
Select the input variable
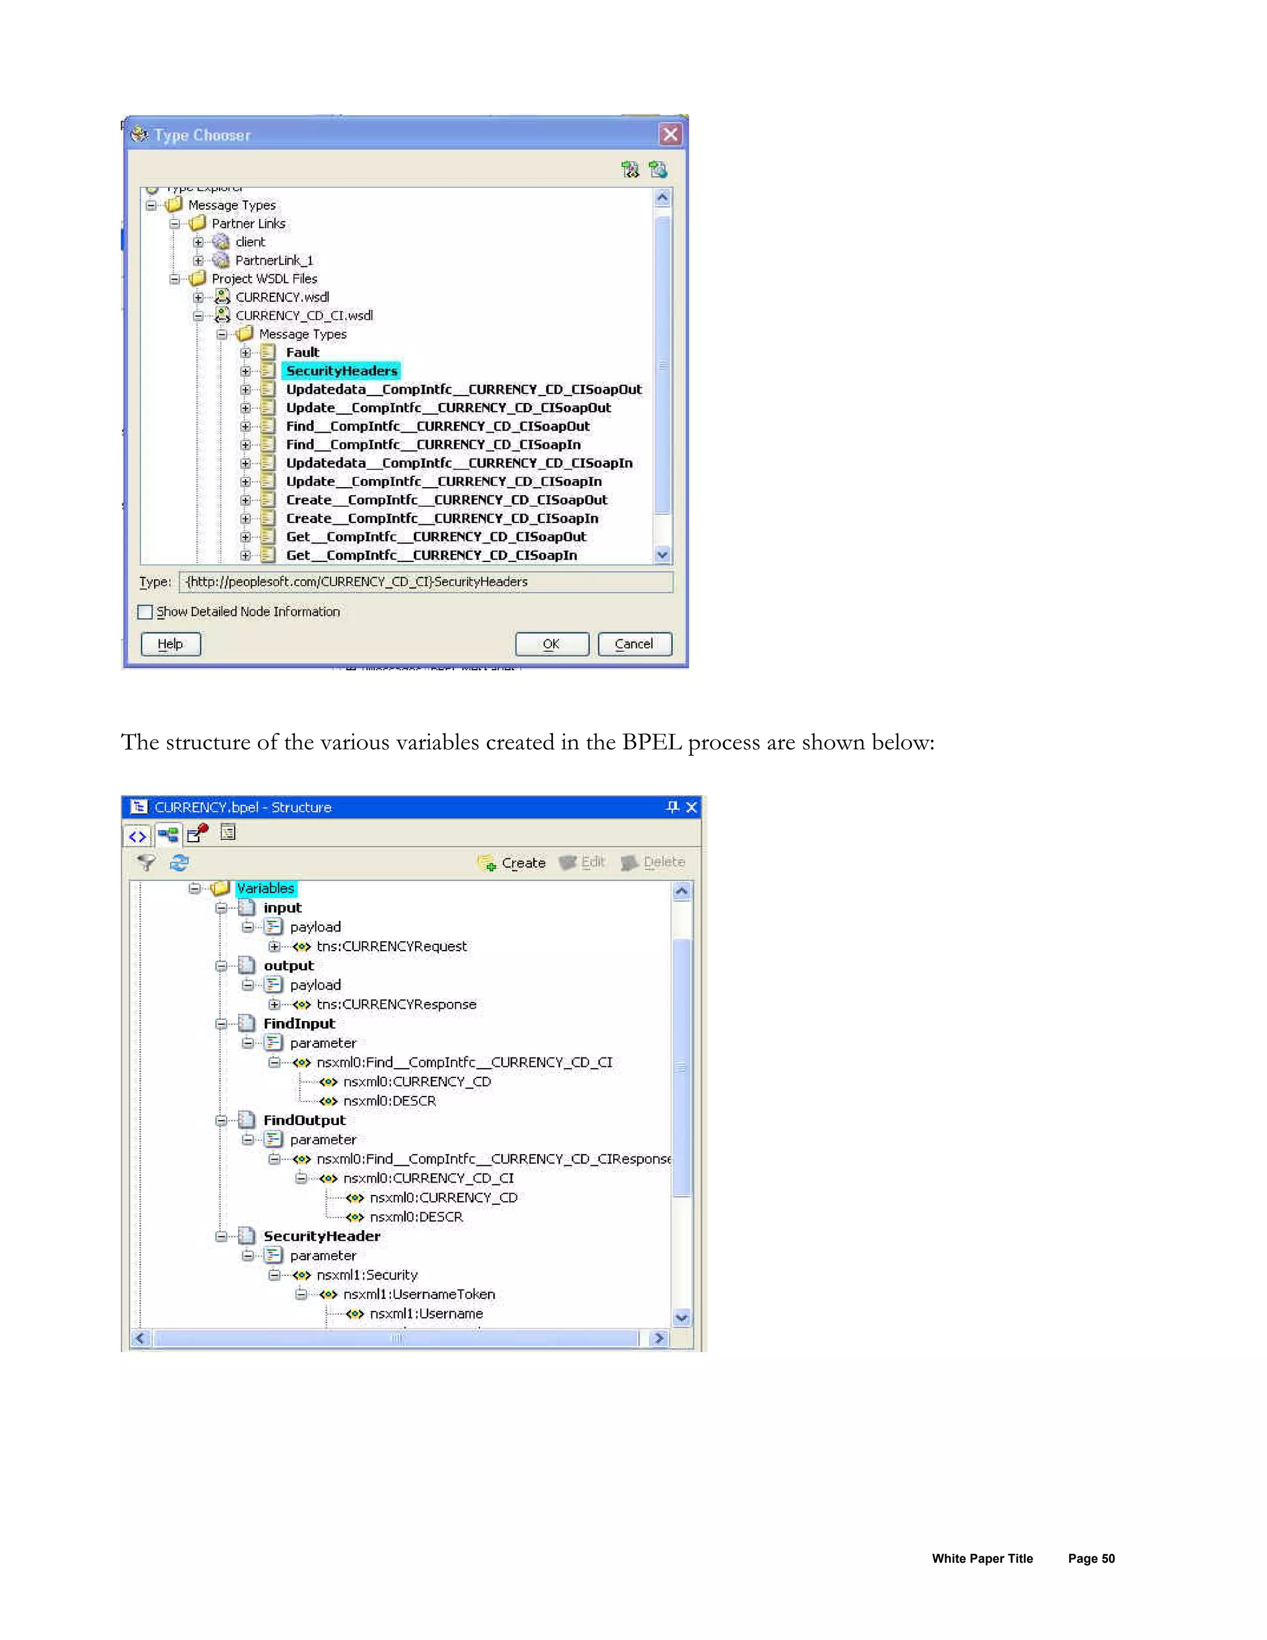point(282,908)
